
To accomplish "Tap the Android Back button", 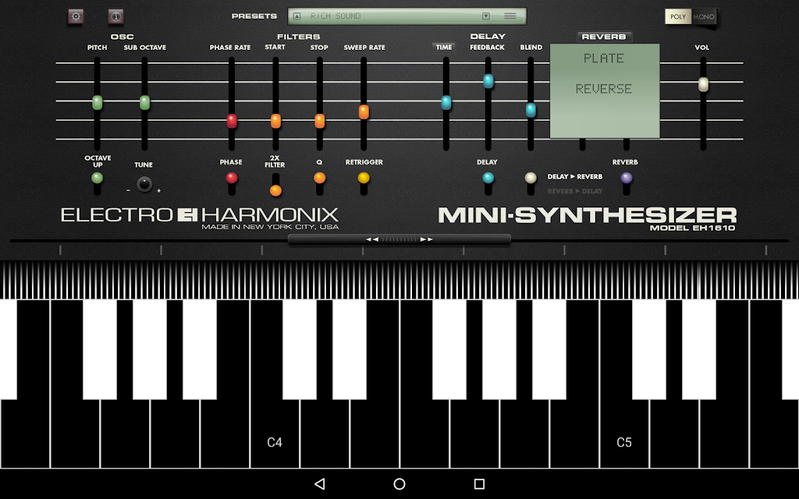I will click(320, 483).
